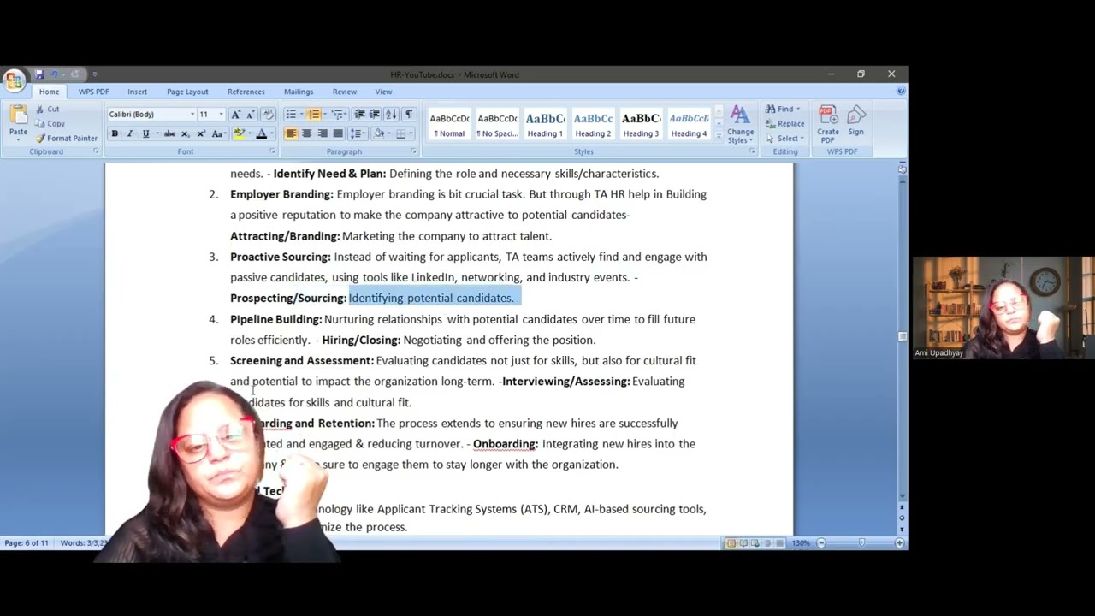Click the Cut button

click(48, 110)
